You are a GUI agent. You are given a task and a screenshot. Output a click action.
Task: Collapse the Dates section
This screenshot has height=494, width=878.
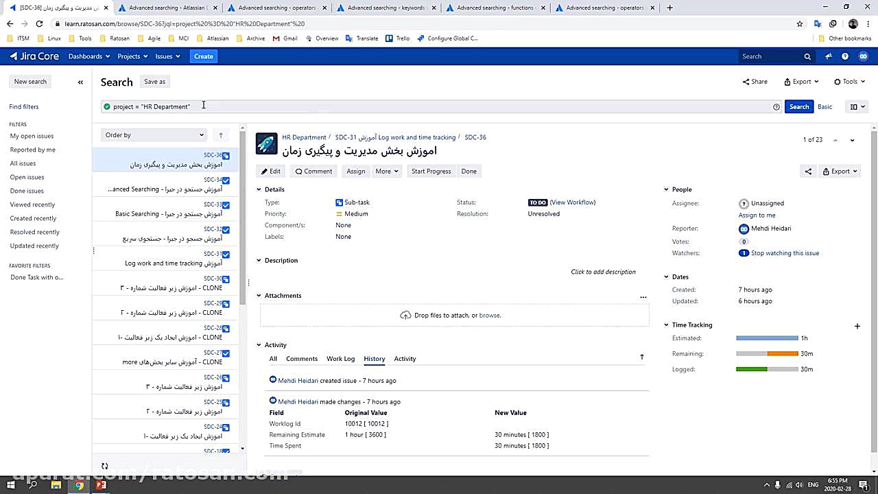click(666, 277)
